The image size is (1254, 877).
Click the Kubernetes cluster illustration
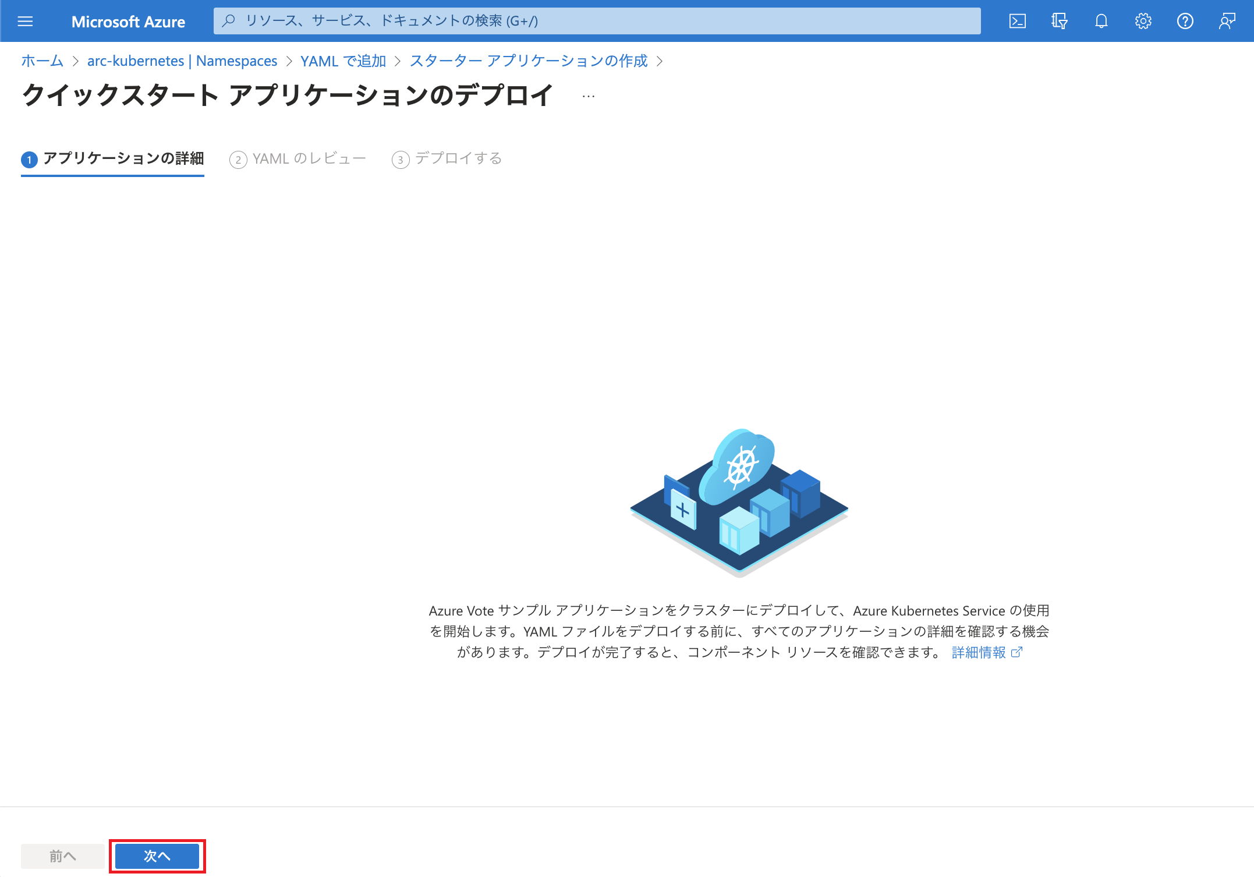[739, 503]
